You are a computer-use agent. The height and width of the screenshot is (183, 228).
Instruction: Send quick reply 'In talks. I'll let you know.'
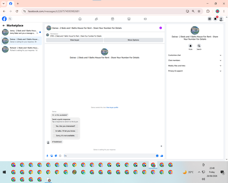click(x=66, y=131)
